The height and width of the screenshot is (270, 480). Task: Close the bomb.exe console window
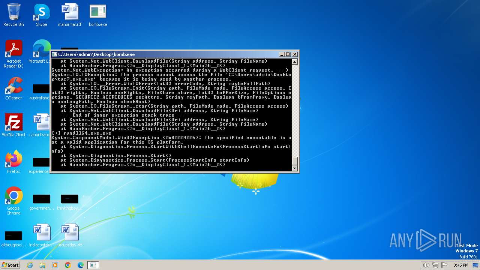pos(294,54)
